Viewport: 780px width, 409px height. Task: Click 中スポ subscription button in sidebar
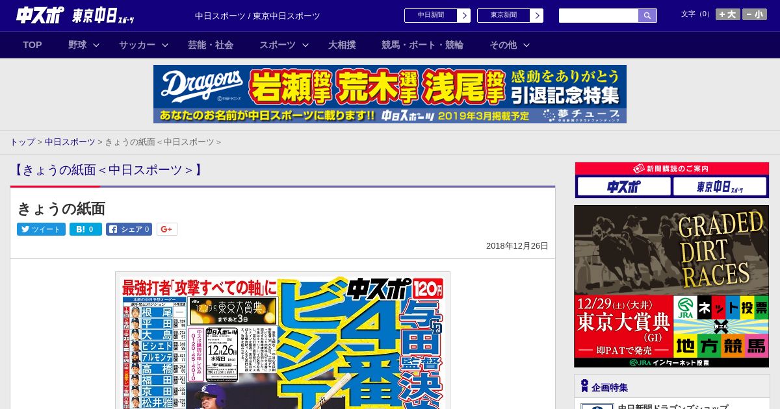coord(624,187)
